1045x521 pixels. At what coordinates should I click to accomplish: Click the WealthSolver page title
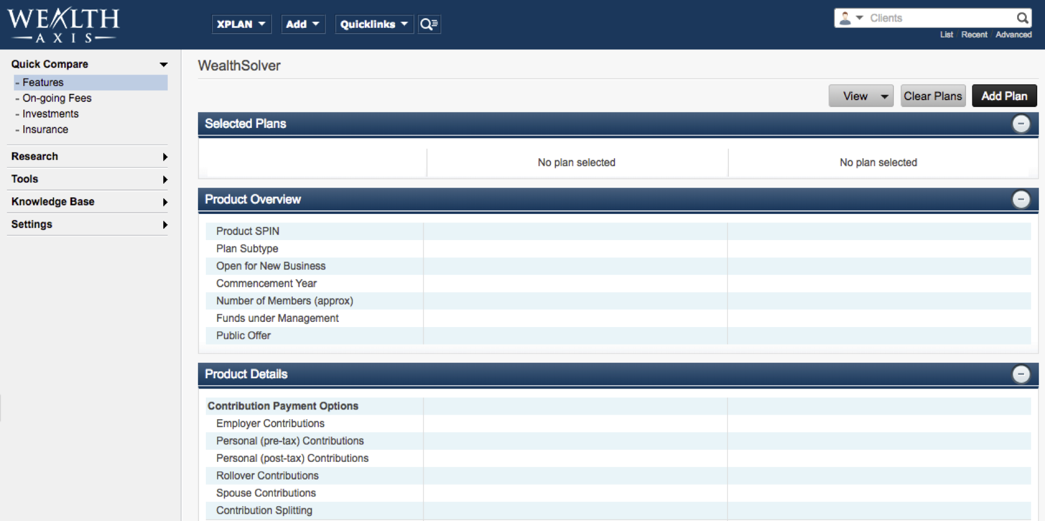[239, 65]
